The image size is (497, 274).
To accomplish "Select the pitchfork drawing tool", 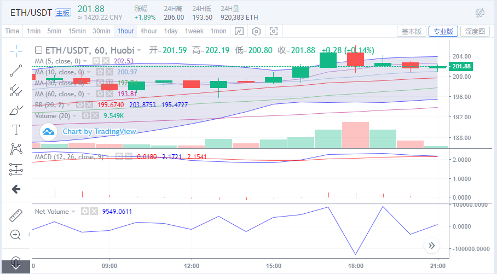I will coord(16,91).
